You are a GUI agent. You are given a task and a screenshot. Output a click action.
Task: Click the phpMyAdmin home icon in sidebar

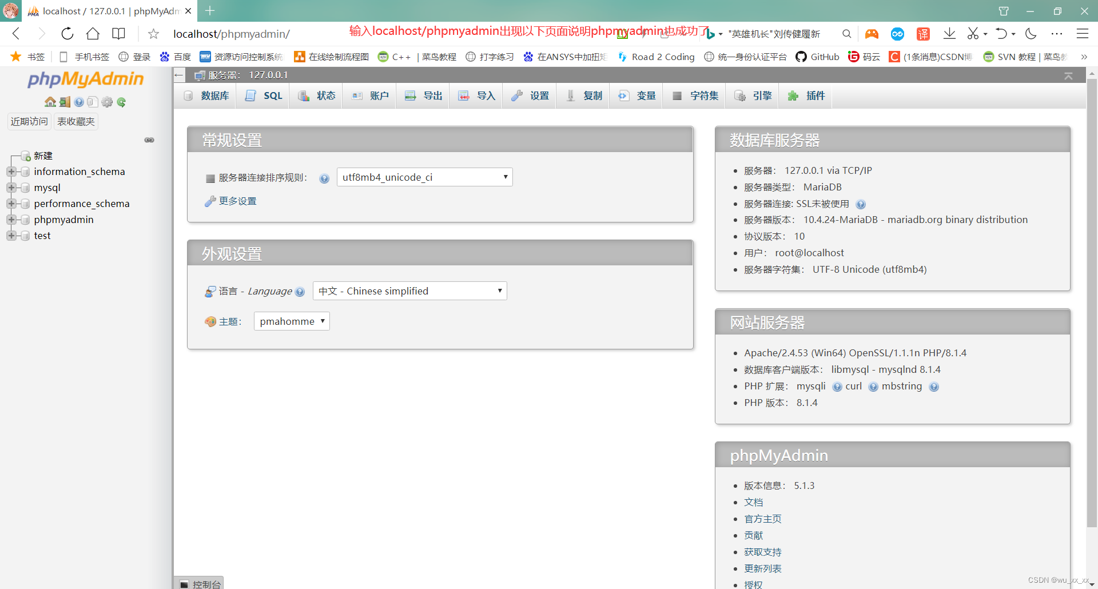click(x=50, y=102)
